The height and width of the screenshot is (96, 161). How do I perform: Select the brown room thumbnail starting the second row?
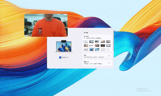click(x=86, y=46)
